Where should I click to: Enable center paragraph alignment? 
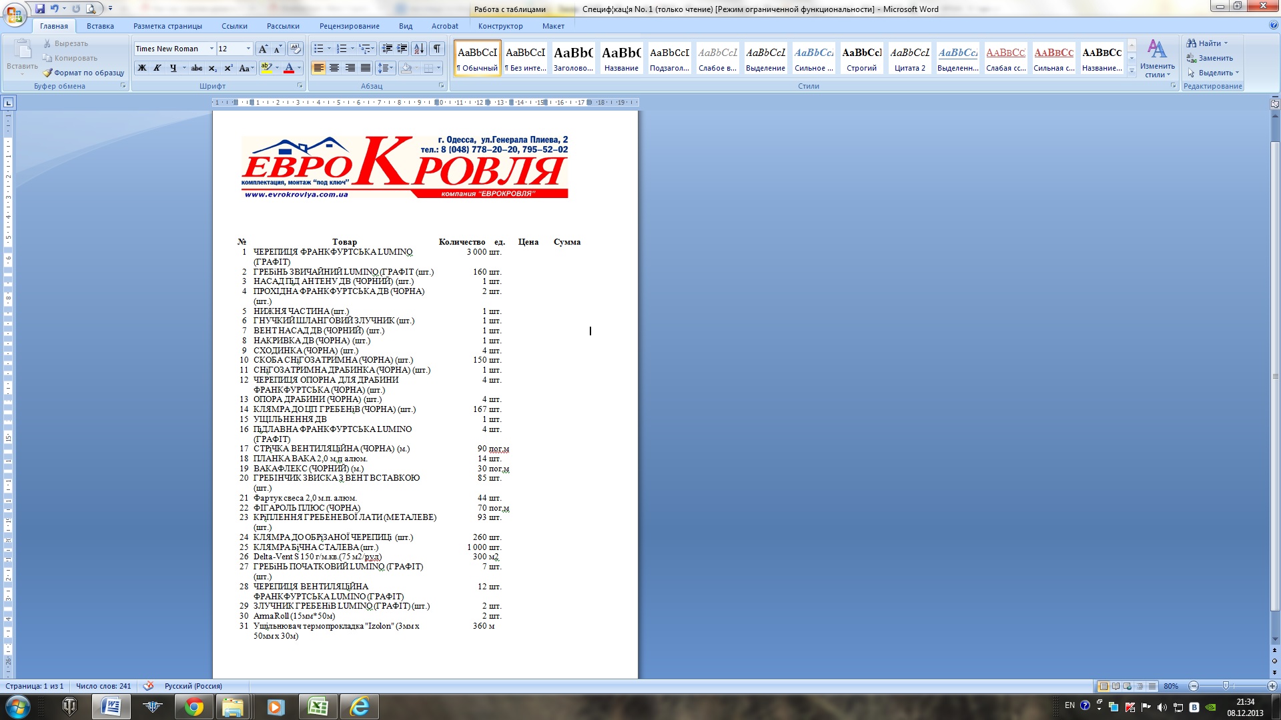coord(334,68)
